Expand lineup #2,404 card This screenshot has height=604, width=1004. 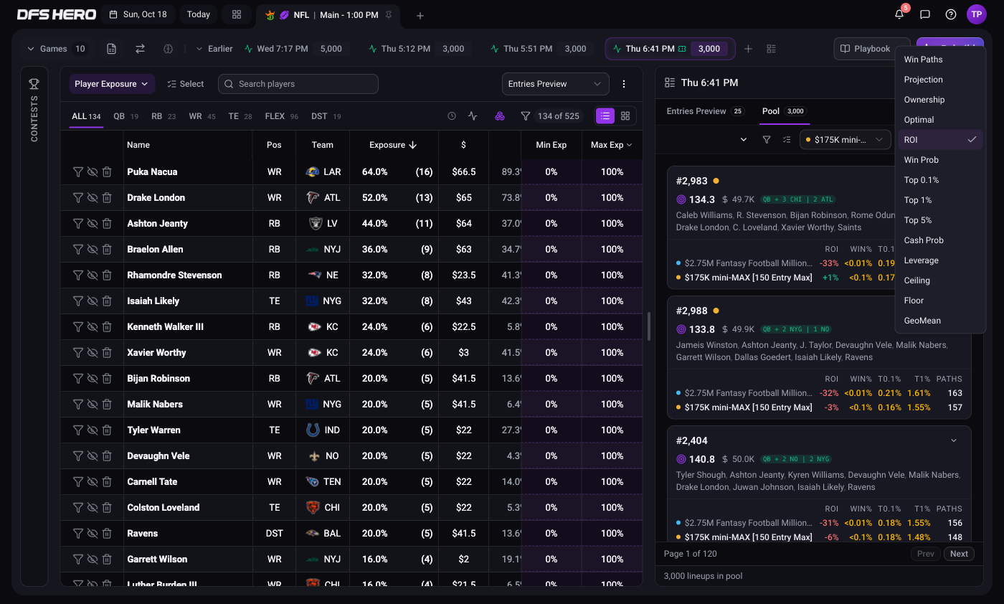(x=954, y=440)
